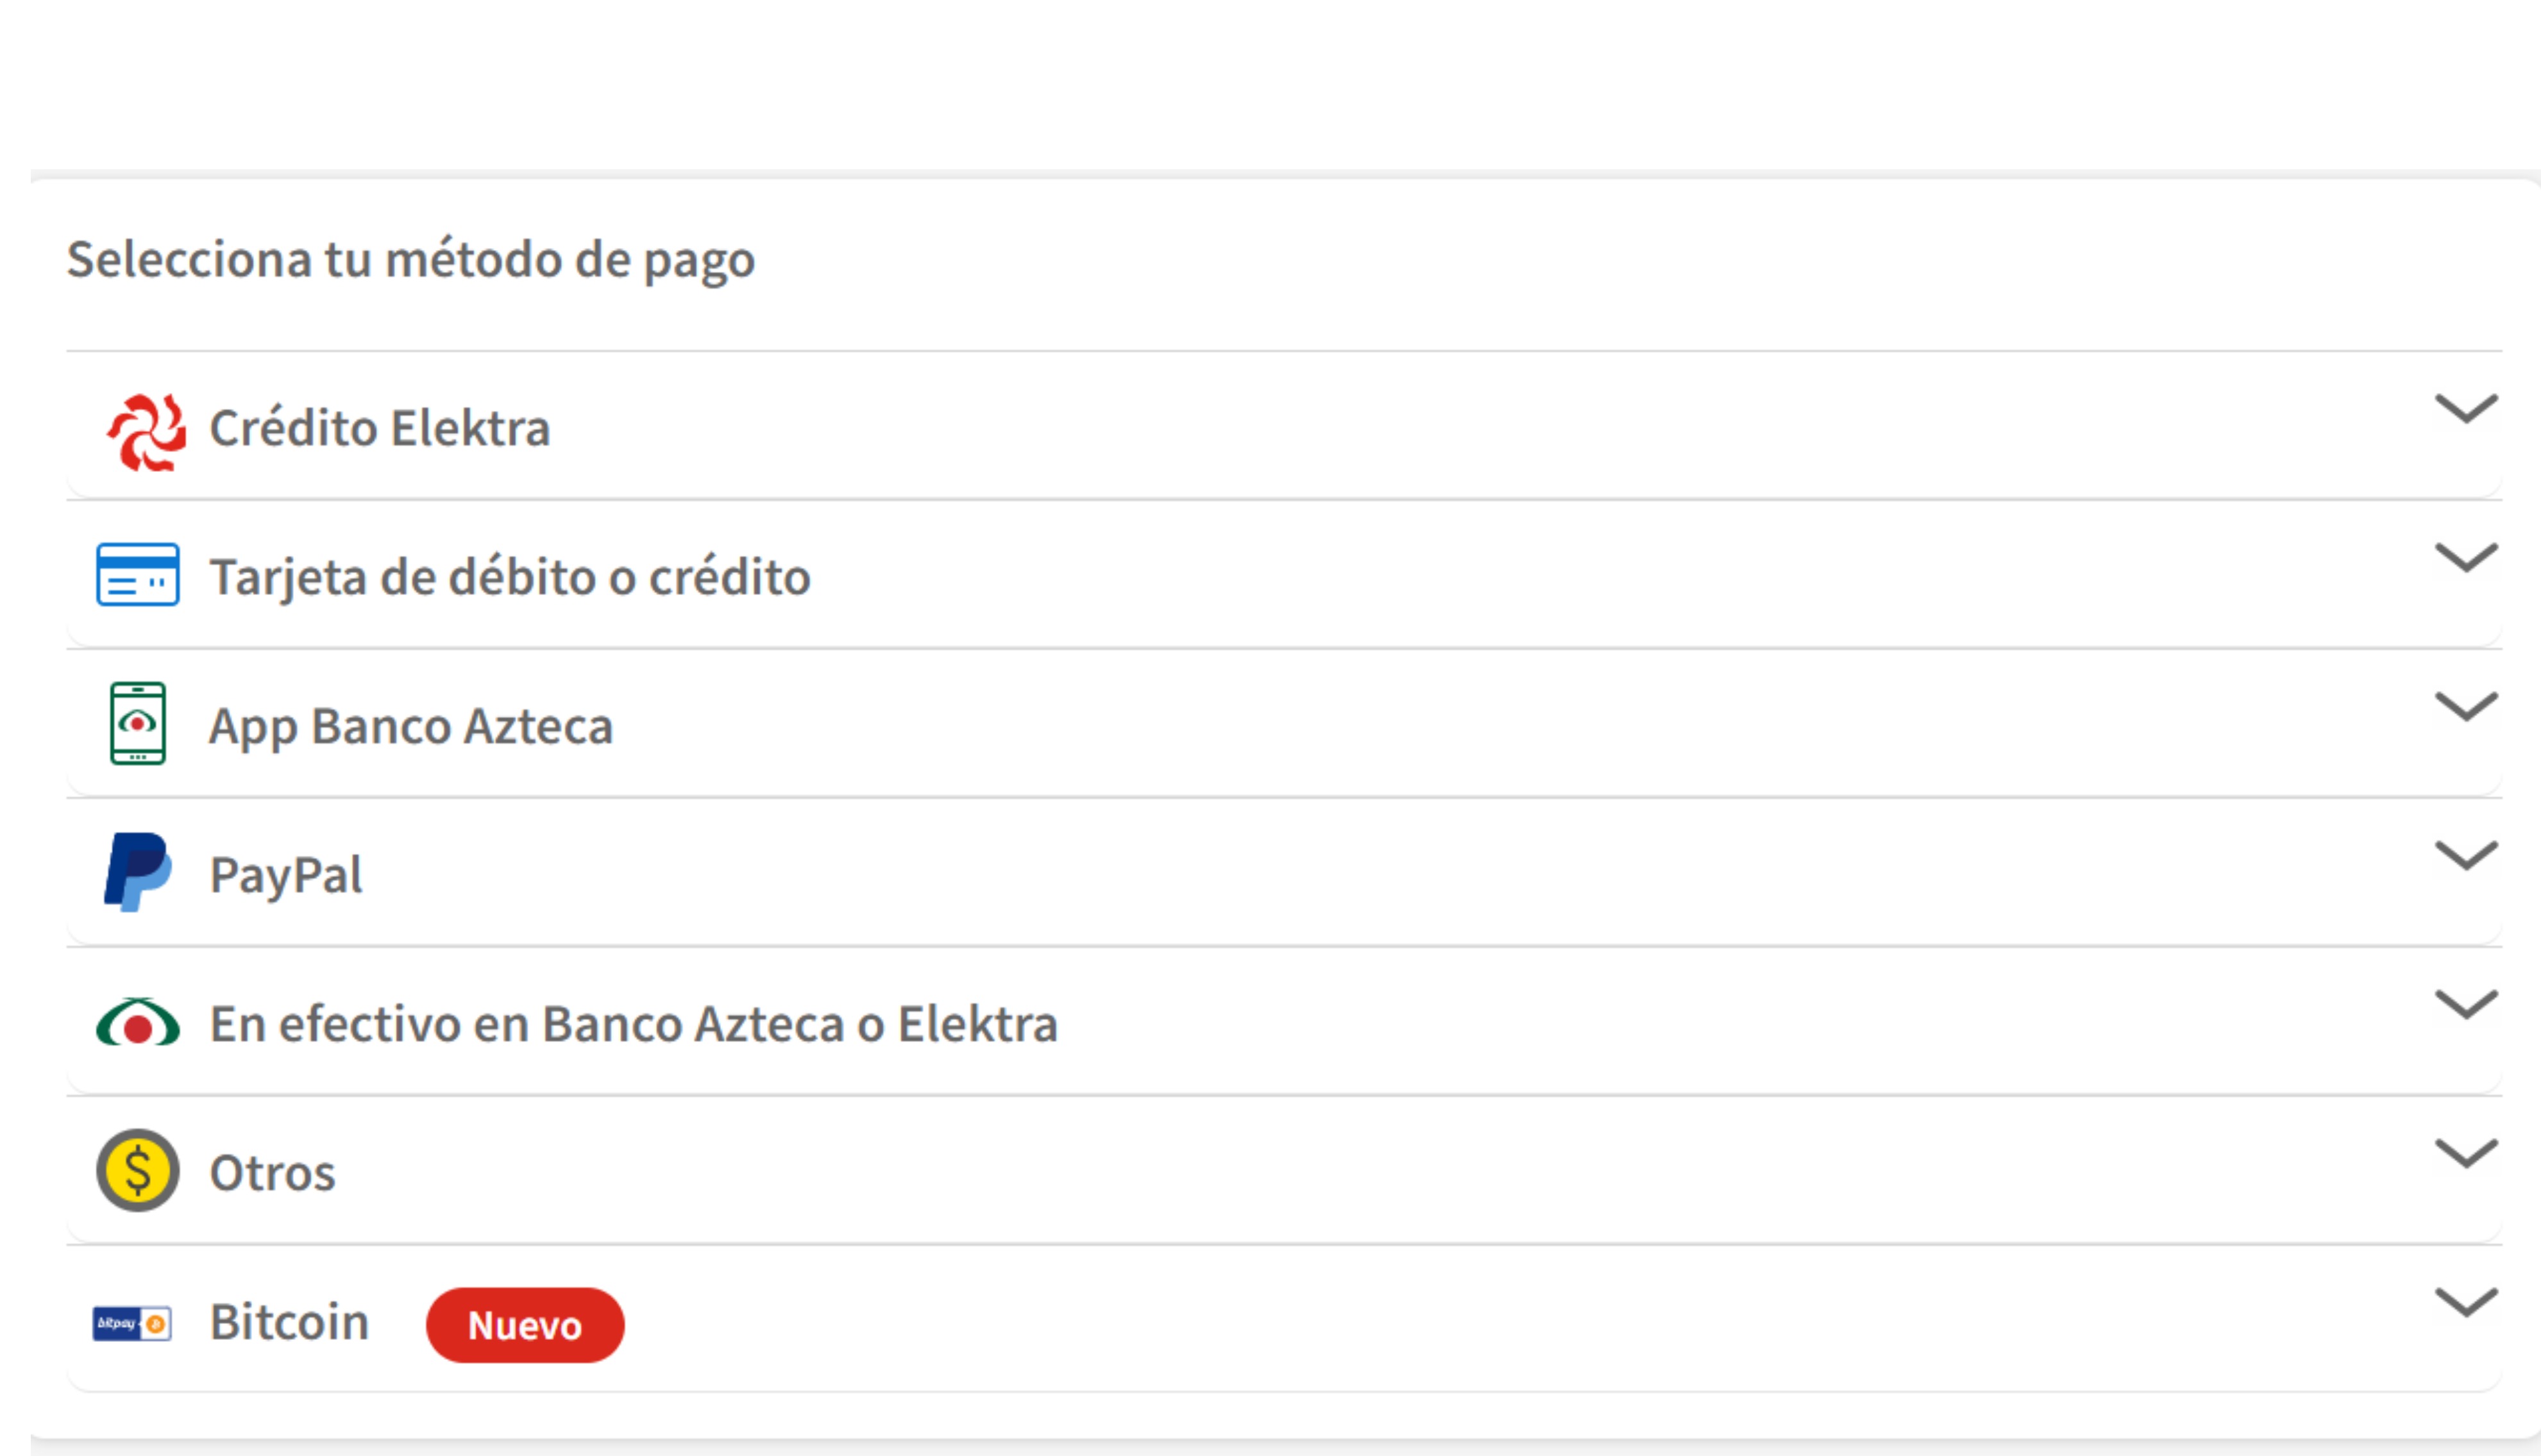The width and height of the screenshot is (2541, 1456).
Task: Click the blue credit card icon
Action: [138, 575]
